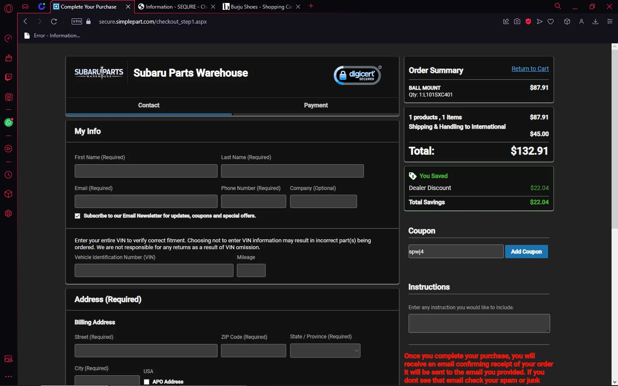This screenshot has height=386, width=618.
Task: Apply code with Add Coupon button
Action: pos(527,252)
